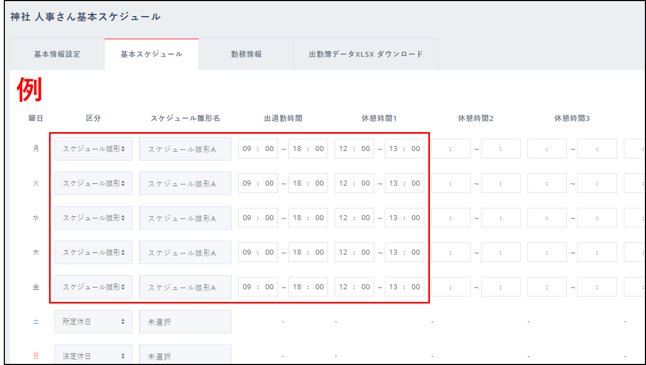Click Monday's empty 休憩時間2 start field
The width and height of the screenshot is (646, 365).
(451, 149)
